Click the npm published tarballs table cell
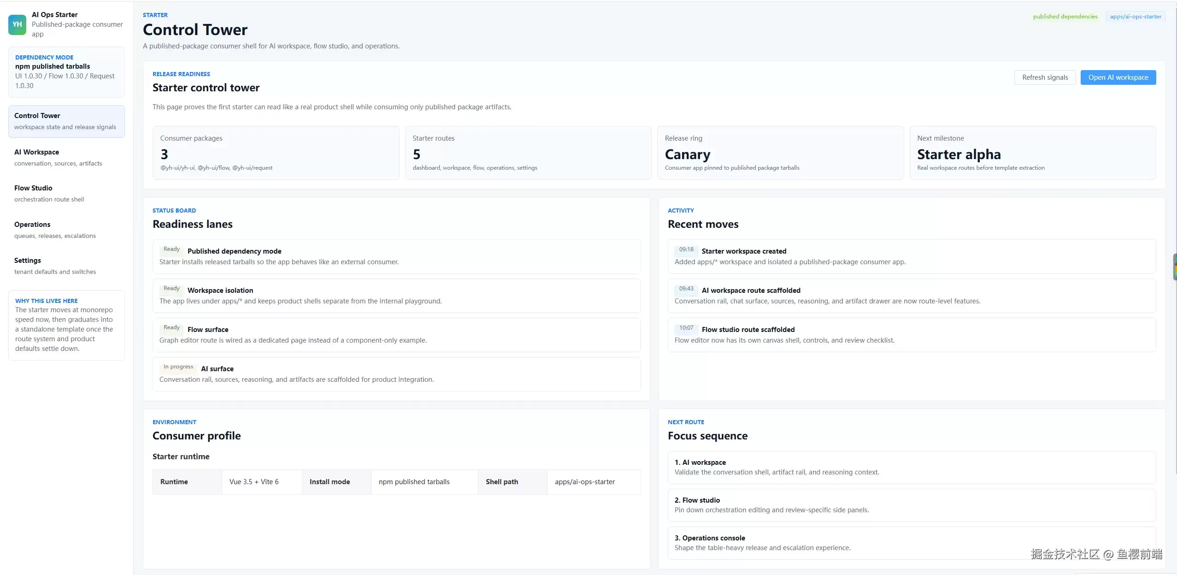This screenshot has width=1177, height=575. pos(424,482)
